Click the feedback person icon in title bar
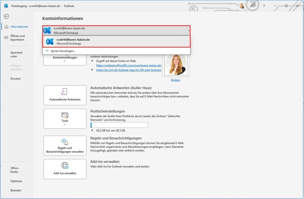The image size is (304, 199). click(x=253, y=6)
